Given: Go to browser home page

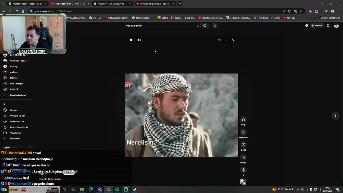Looking at the screenshot, I should pyautogui.click(x=23, y=11).
